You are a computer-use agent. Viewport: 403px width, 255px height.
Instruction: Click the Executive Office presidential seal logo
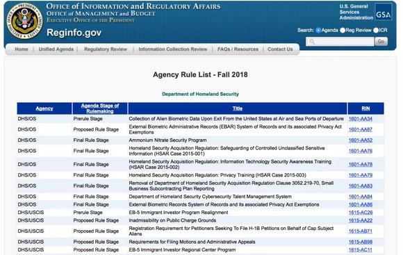[24, 22]
